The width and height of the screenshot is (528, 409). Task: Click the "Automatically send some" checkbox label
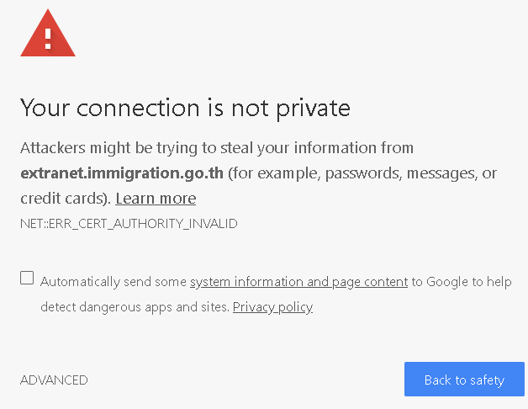[x=114, y=282]
